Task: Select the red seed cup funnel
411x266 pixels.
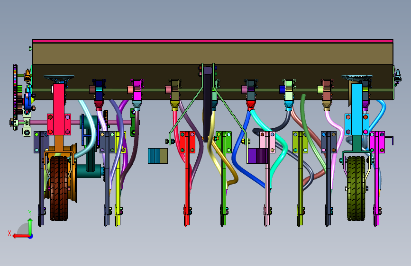Action: click(251, 105)
